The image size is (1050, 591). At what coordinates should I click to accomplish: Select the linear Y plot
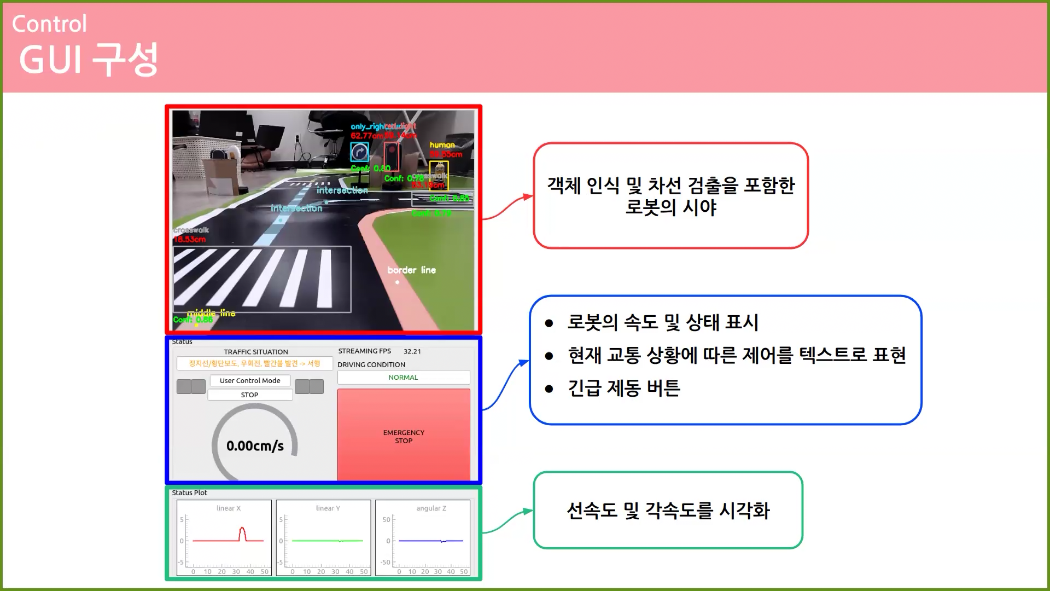click(x=323, y=537)
